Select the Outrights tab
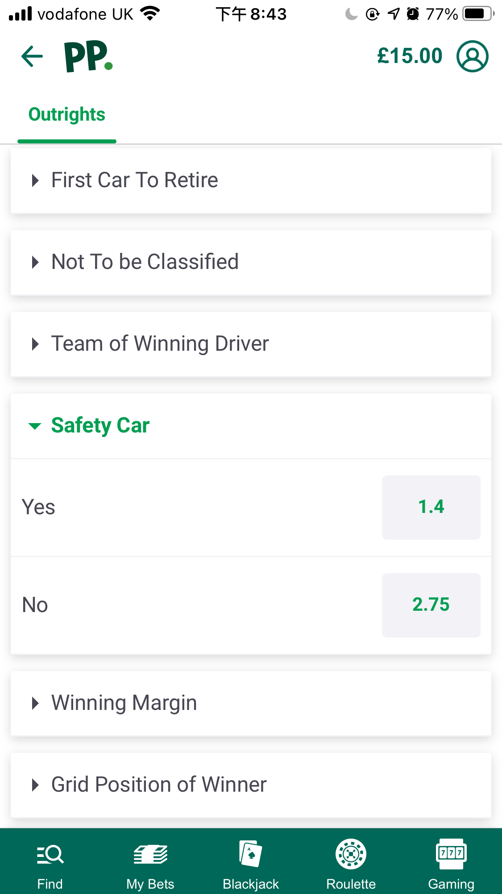Screen dimensions: 502x894 coord(67,115)
